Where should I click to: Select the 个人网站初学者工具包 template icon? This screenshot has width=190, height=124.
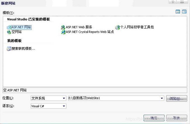[x=118, y=27]
